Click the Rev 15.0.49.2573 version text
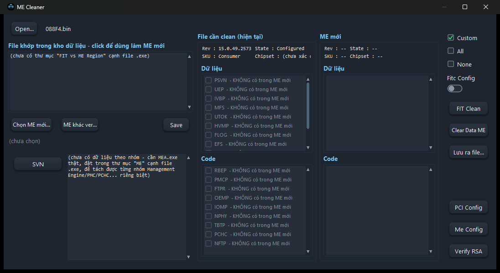 coord(227,48)
